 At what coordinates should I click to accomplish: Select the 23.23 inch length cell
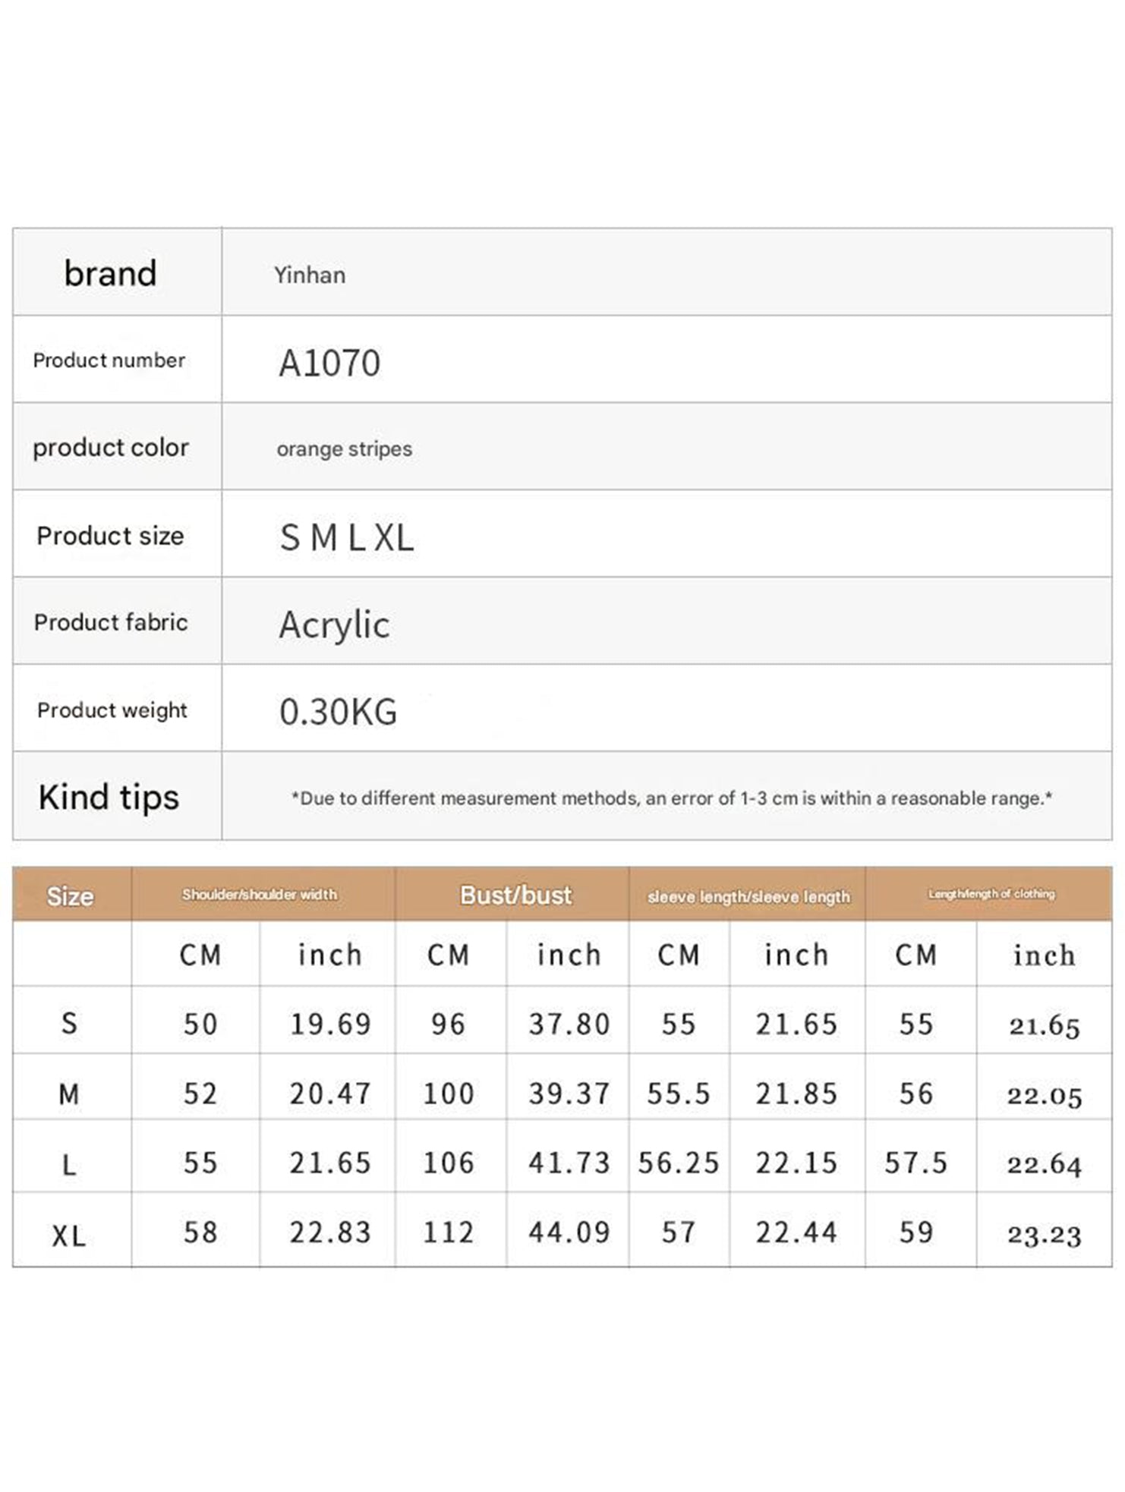pyautogui.click(x=1045, y=1235)
